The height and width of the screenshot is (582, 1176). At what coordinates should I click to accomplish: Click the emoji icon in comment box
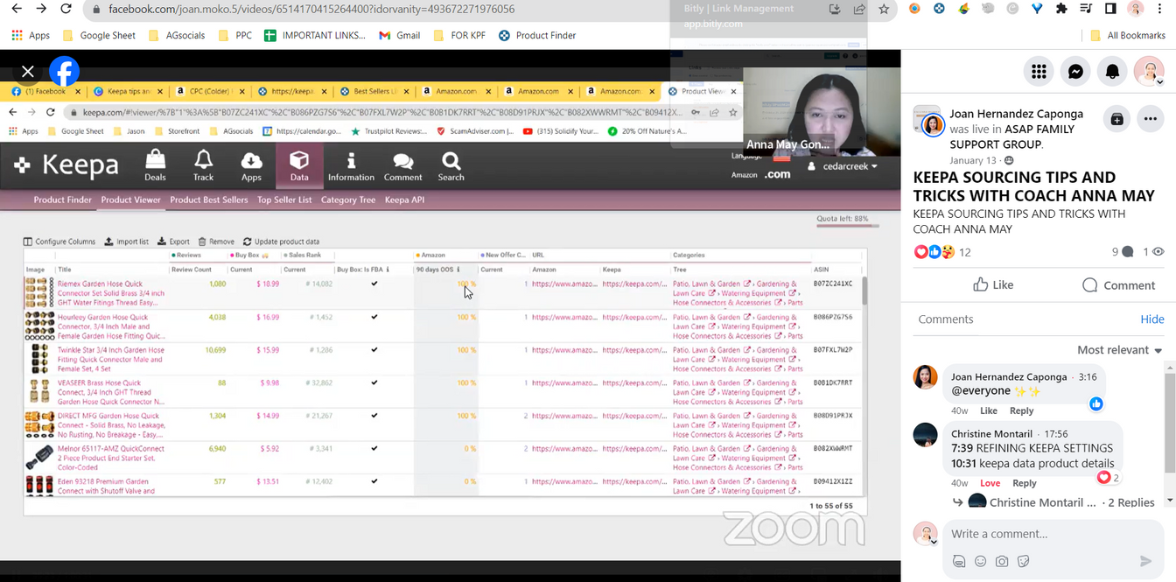(x=980, y=561)
